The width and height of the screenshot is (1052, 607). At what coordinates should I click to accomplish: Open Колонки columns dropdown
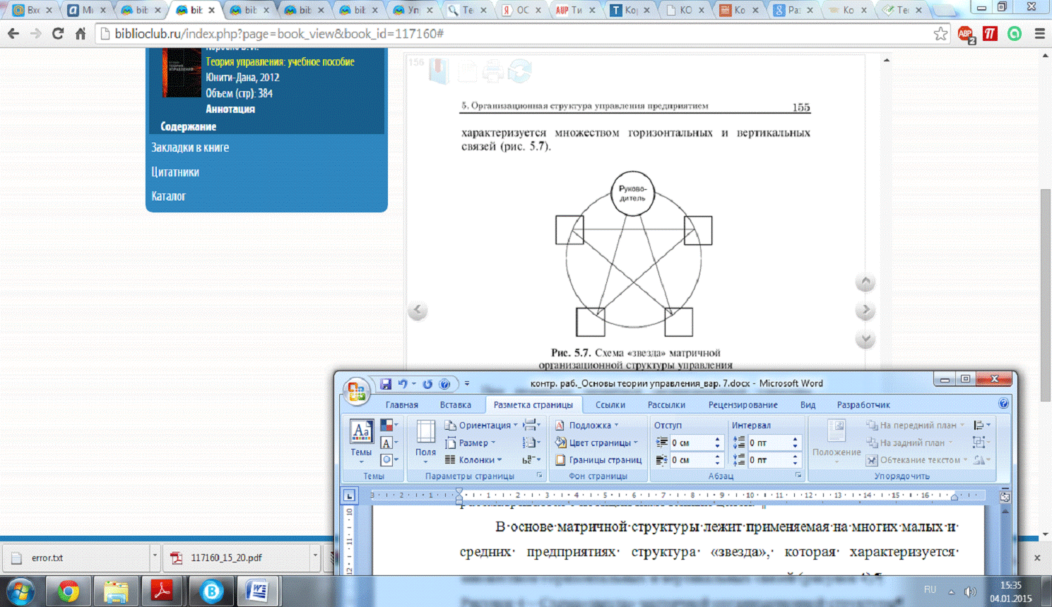click(x=476, y=460)
